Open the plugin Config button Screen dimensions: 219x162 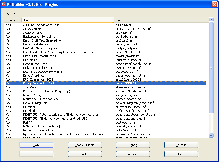click(133, 145)
